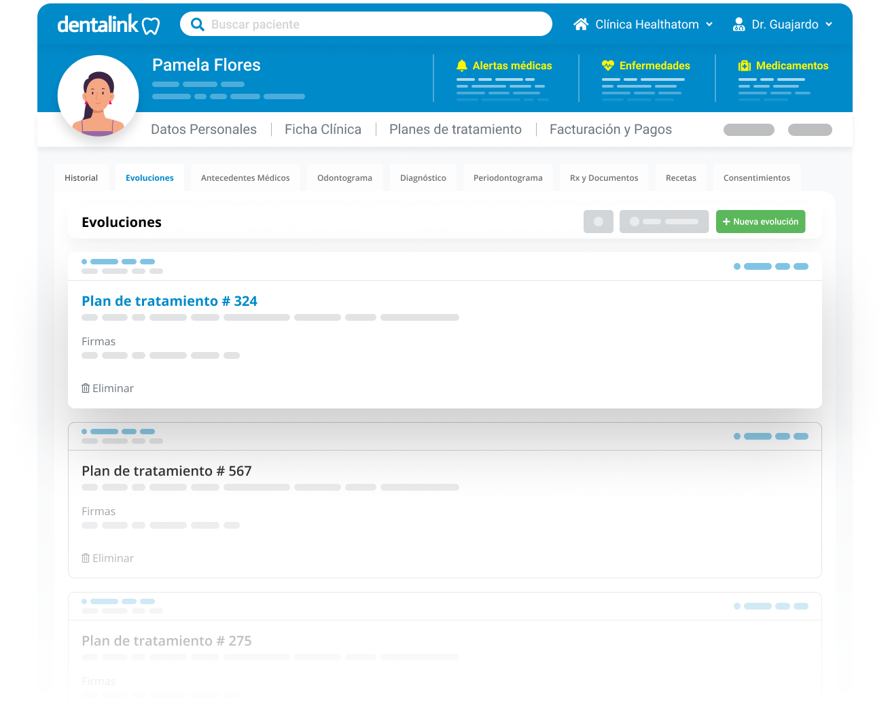Open the Diagnóstico tab

(x=423, y=178)
